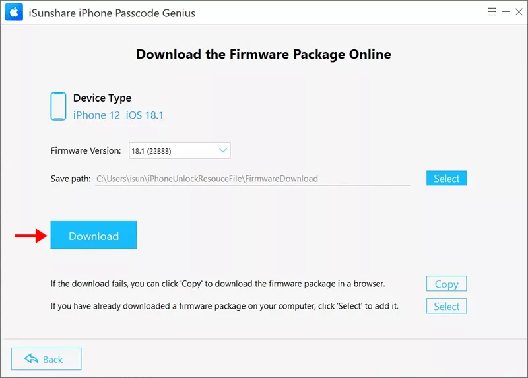528x378 pixels.
Task: Start the firmware Download
Action: [x=94, y=235]
